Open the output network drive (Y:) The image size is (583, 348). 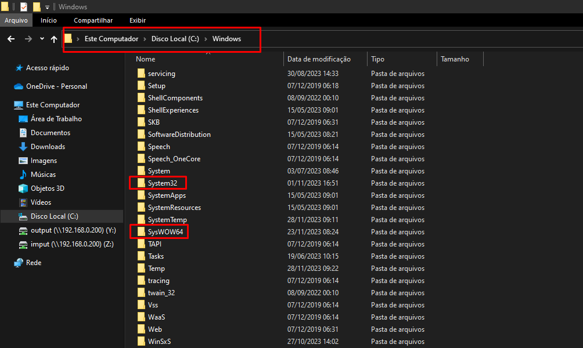point(73,230)
